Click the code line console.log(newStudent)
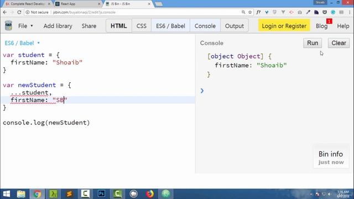Screen dimensions: 354x199 tap(46, 123)
